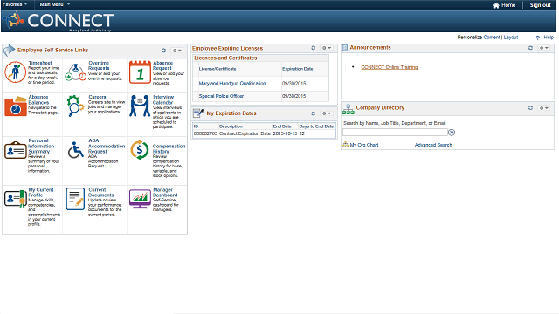
Task: Click the Manager Dashboard title link
Action: (165, 193)
